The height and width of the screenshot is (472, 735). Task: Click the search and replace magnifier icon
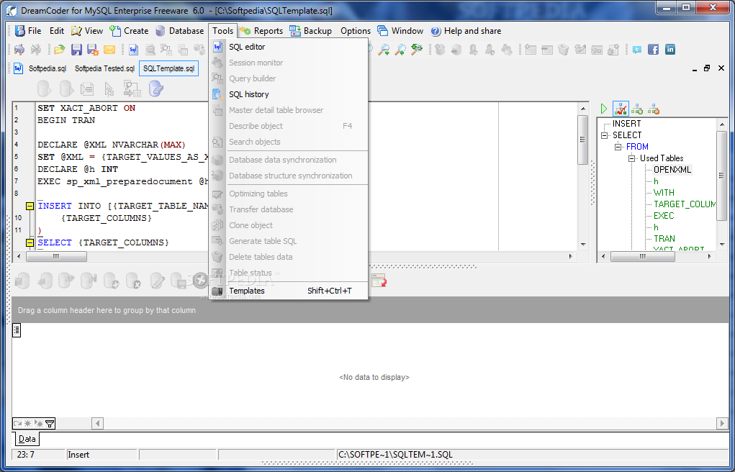tap(417, 49)
